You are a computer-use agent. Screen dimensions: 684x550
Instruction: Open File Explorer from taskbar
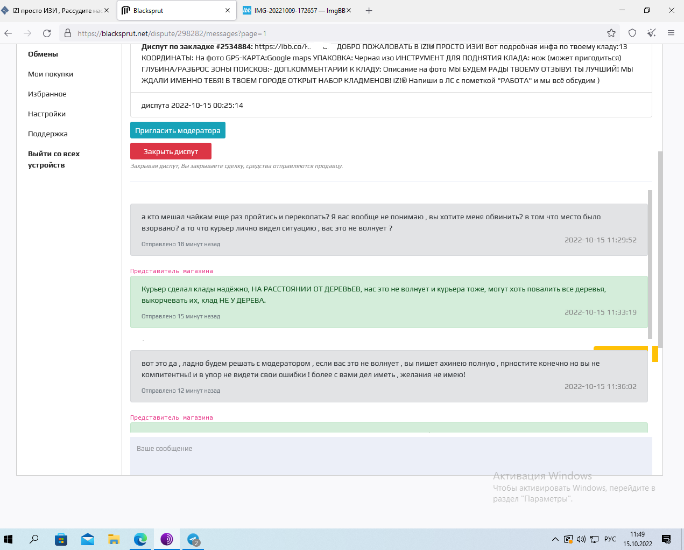(x=114, y=539)
